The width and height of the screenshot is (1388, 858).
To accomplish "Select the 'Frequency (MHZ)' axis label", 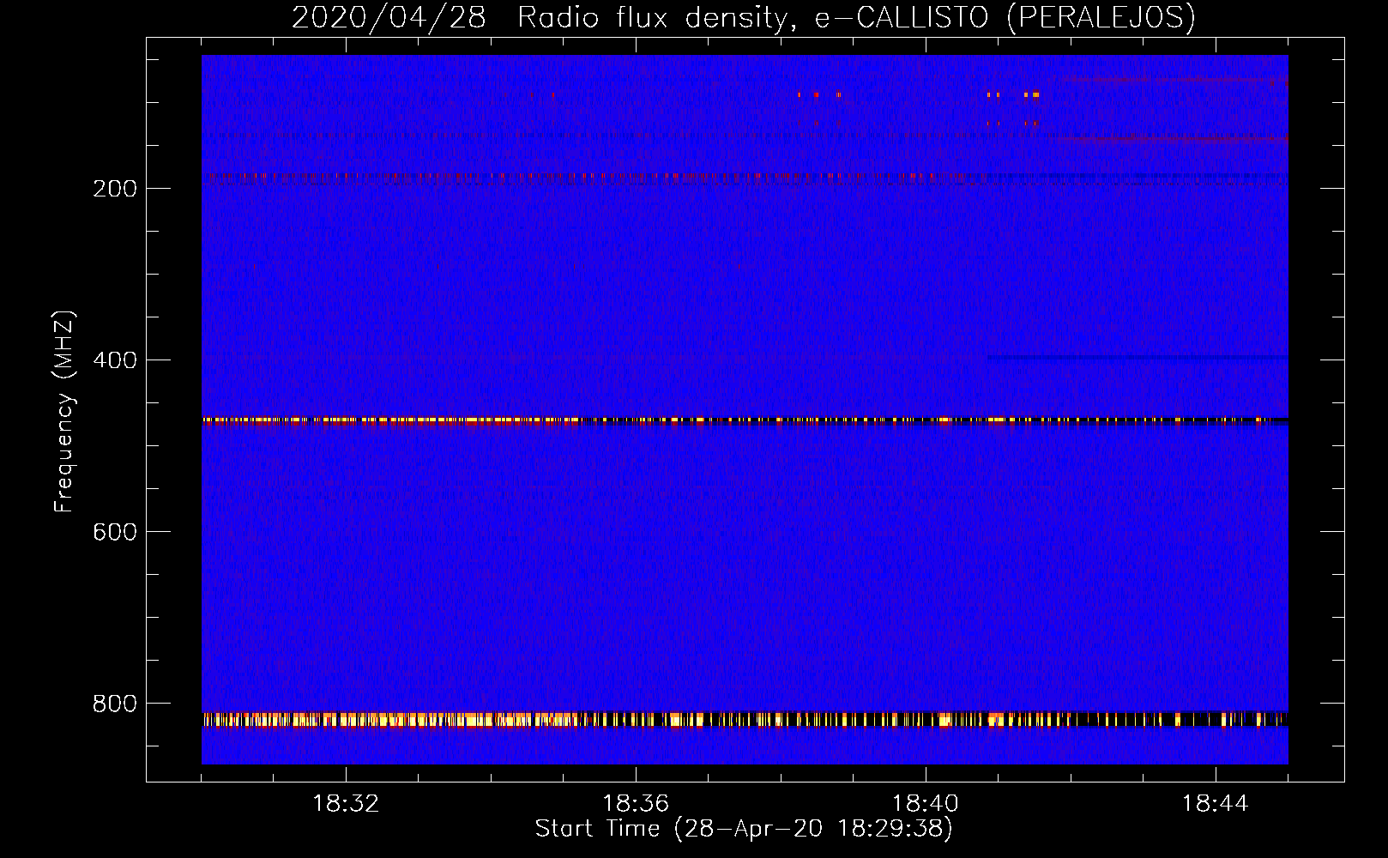I will [x=64, y=411].
